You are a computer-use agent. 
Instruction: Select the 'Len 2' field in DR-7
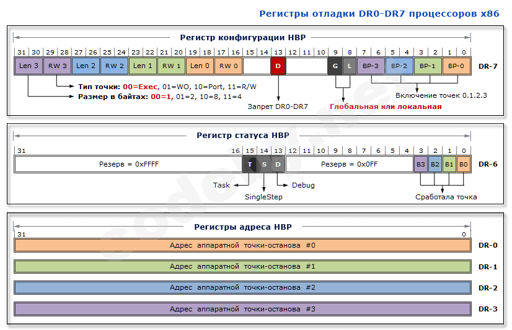pos(86,66)
